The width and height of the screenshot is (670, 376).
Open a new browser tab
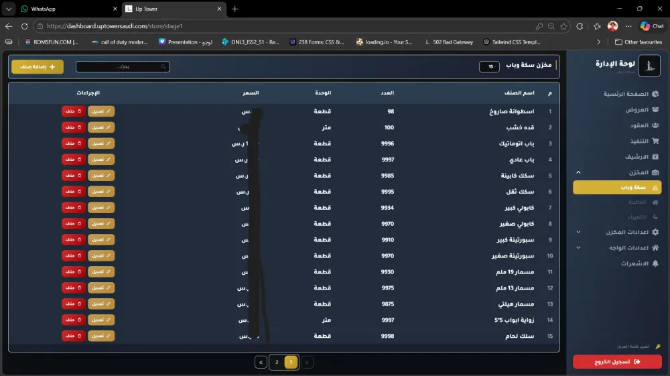point(235,9)
